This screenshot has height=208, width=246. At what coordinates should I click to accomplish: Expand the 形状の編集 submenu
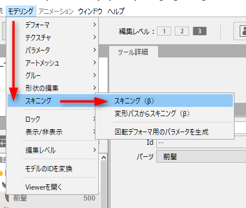[53, 88]
